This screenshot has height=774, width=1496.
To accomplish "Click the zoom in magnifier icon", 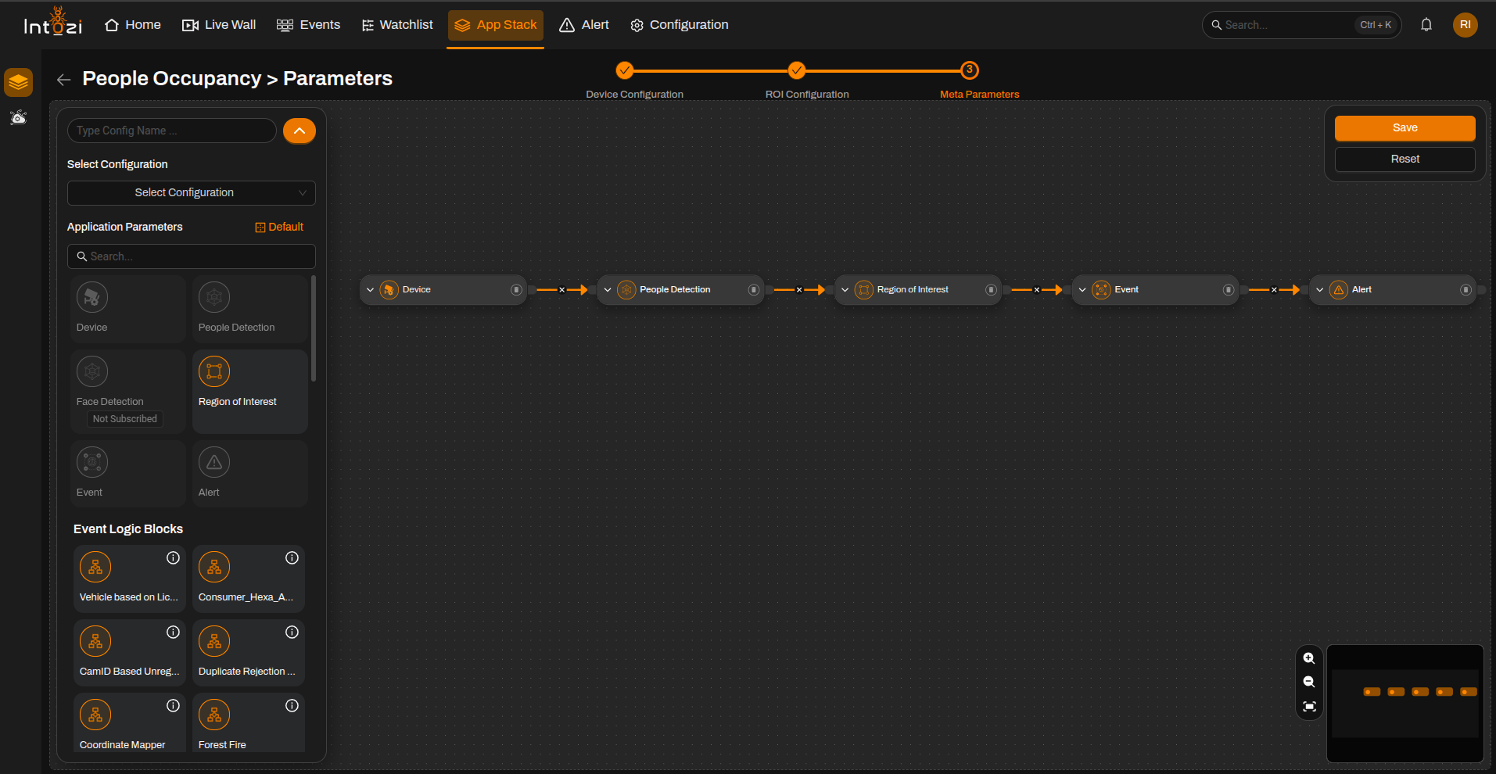I will [x=1309, y=658].
